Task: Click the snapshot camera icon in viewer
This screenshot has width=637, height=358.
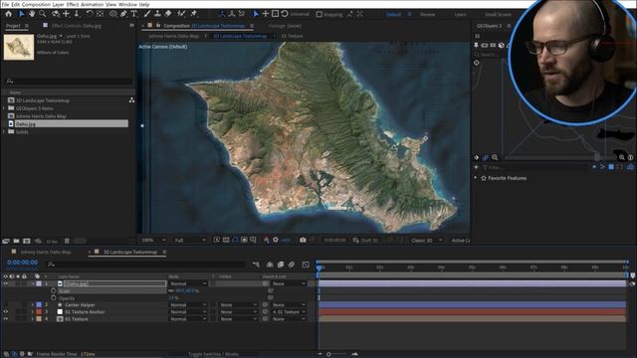Action: tap(303, 240)
